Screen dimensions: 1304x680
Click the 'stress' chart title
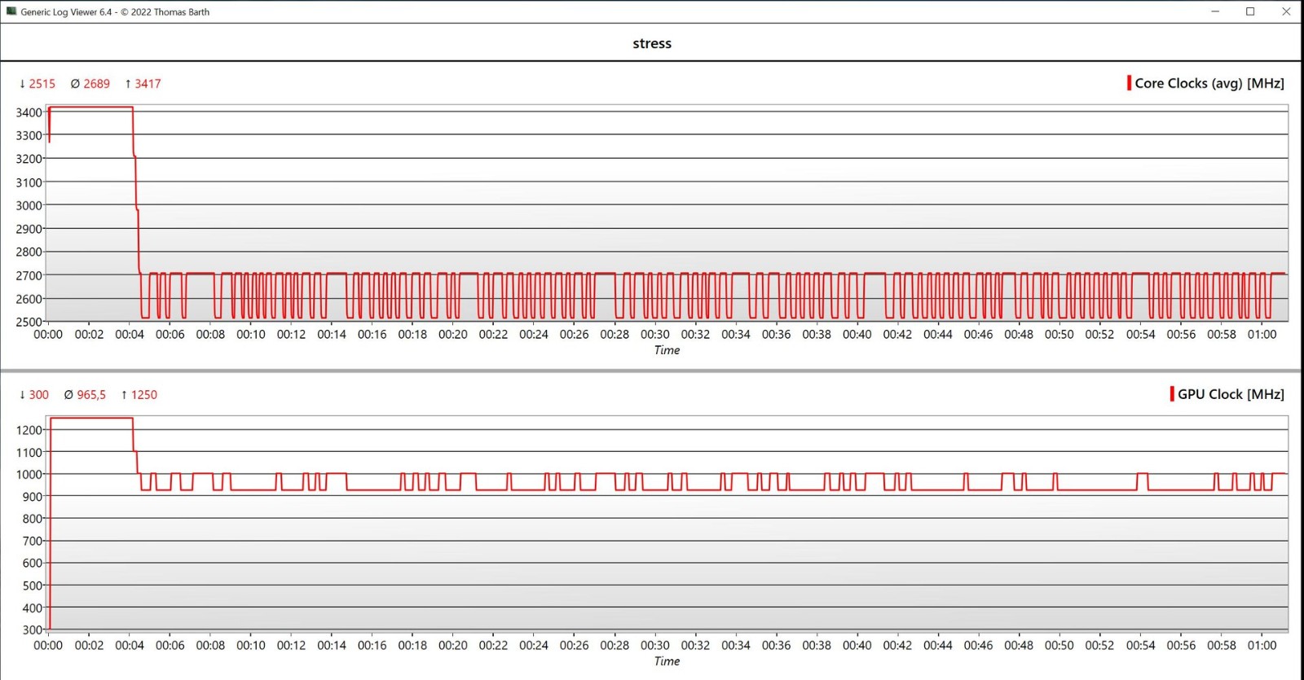(652, 43)
